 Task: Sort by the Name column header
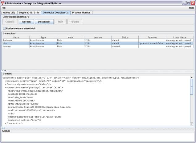coord(16,37)
